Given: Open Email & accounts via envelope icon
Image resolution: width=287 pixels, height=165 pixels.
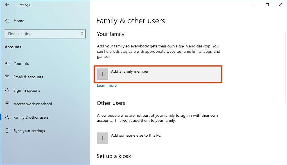Looking at the screenshot, I should point(6,77).
